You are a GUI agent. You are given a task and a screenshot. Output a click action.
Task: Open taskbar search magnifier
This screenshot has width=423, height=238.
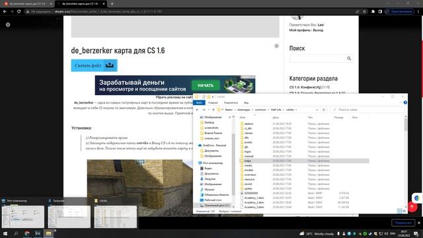(x=16, y=233)
